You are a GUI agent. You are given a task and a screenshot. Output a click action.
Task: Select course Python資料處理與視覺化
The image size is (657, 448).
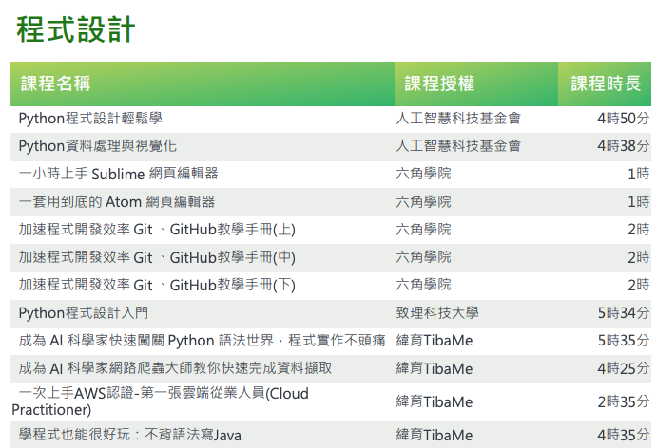coord(98,146)
